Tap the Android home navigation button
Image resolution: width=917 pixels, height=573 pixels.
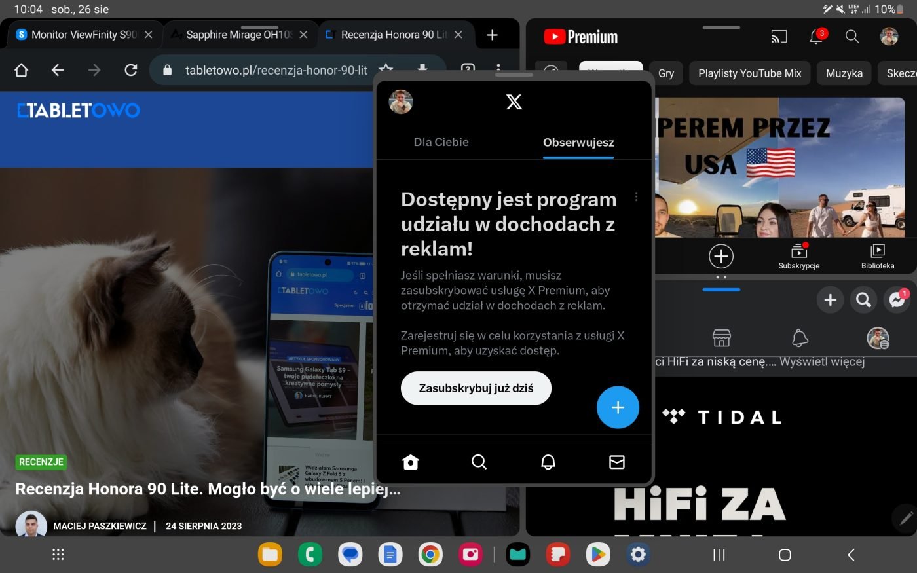(x=785, y=555)
